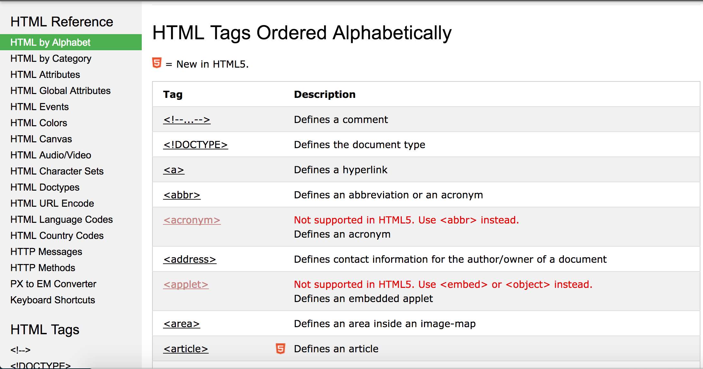The image size is (703, 369).
Task: Open HTML Colors in sidebar
Action: point(39,123)
